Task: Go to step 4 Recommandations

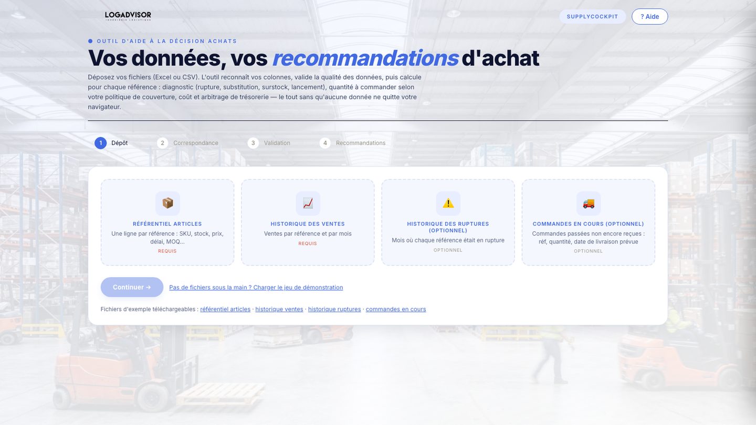Action: (352, 143)
